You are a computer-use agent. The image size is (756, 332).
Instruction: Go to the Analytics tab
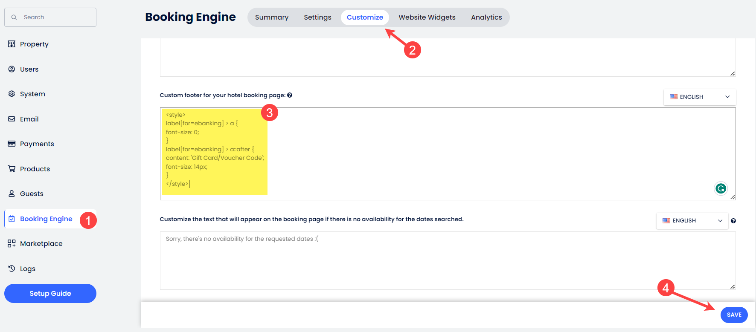pos(486,17)
